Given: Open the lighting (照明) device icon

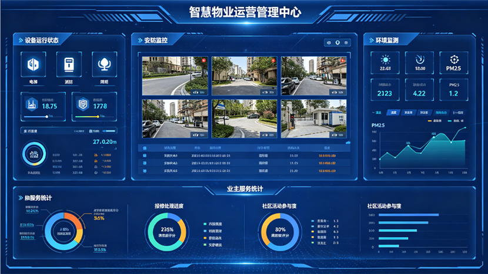Looking at the screenshot, I should click(104, 63).
